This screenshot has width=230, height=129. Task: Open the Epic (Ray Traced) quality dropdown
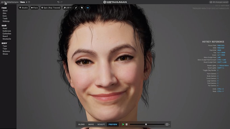(51, 8)
